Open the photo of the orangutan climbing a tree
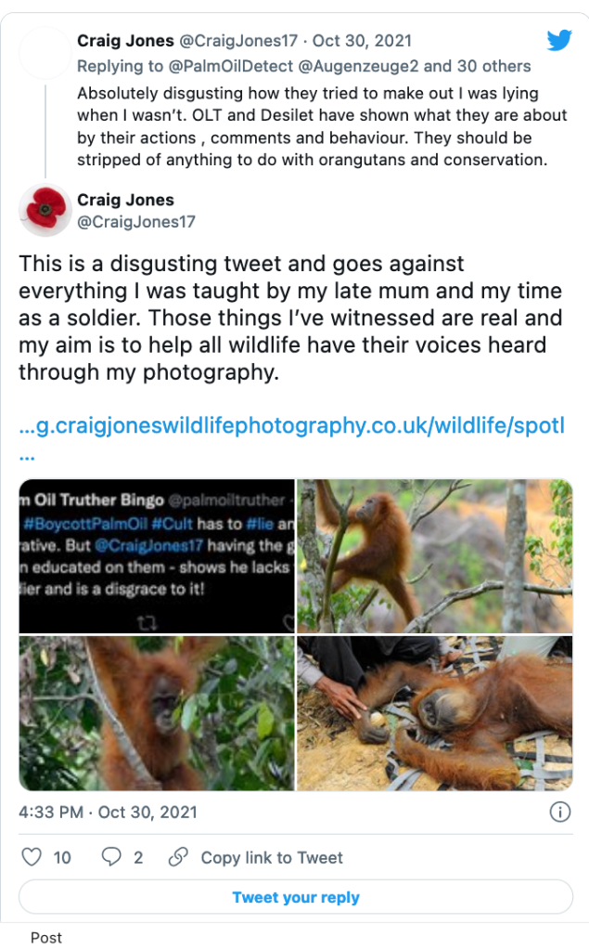 coord(434,555)
